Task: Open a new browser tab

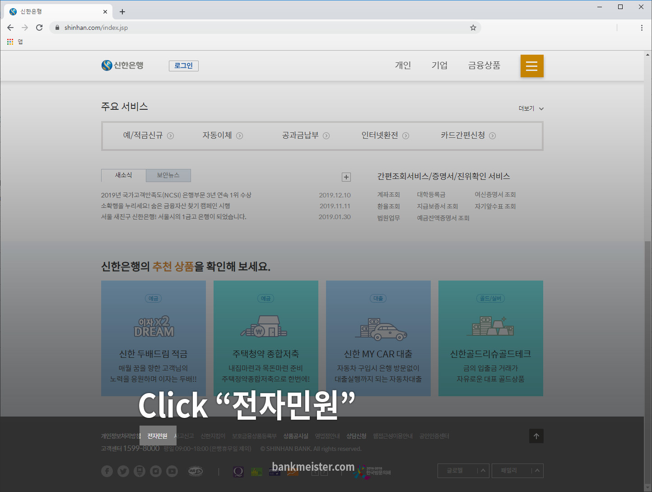Action: coord(122,12)
